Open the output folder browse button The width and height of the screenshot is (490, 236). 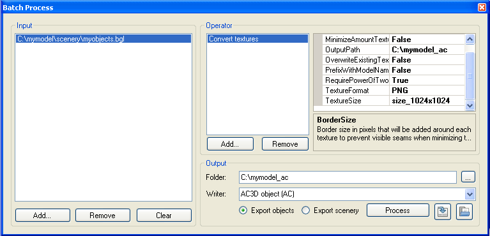(468, 177)
